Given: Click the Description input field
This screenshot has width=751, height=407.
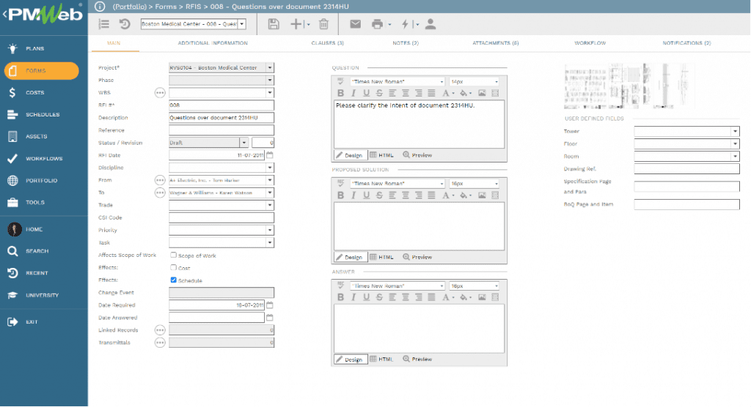Looking at the screenshot, I should tap(221, 118).
